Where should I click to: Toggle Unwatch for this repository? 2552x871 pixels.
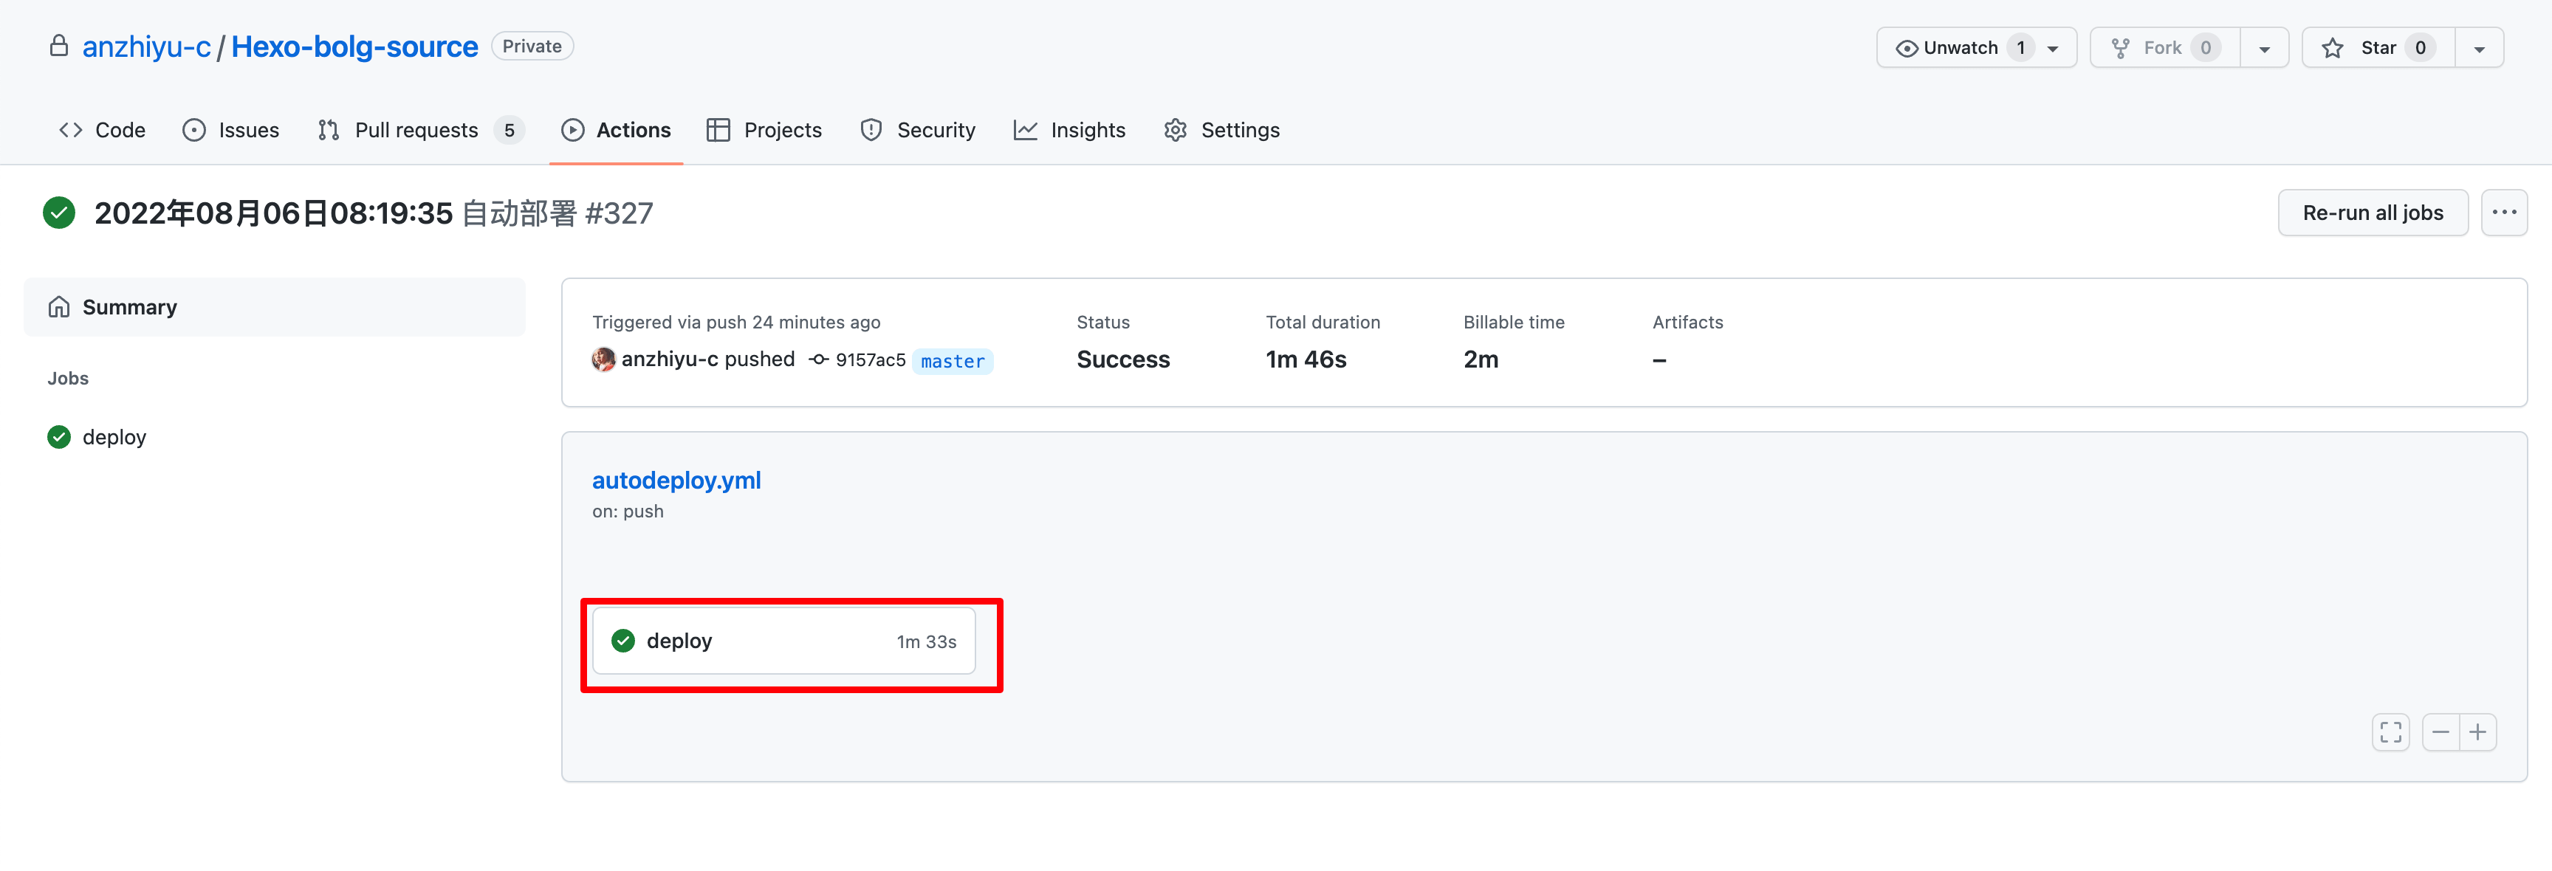[x=1946, y=47]
